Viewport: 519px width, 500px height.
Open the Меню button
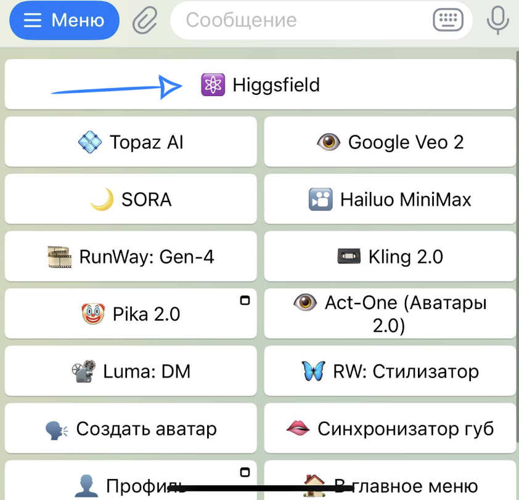(x=64, y=20)
